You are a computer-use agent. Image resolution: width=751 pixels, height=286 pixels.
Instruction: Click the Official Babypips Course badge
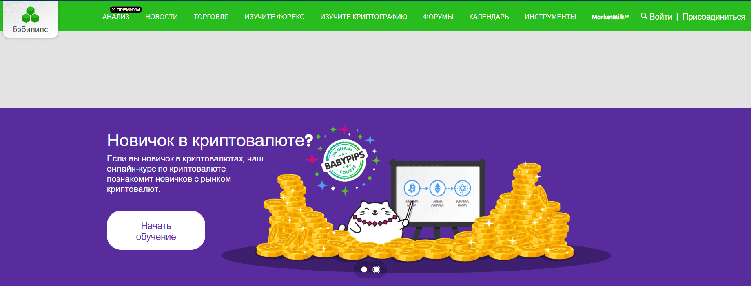click(x=345, y=161)
